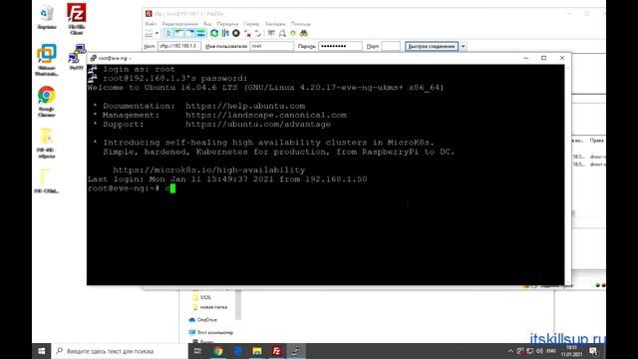Open the Site Manager icon in FileZilla
This screenshot has height=359, width=638.
[149, 33]
